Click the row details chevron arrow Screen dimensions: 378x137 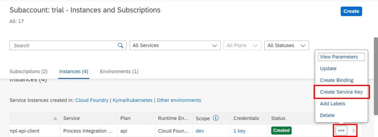(354, 130)
